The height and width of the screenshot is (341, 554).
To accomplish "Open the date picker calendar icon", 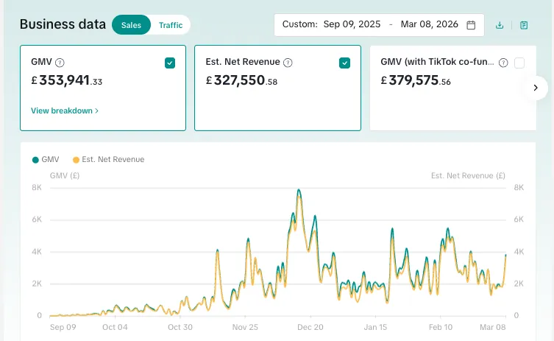I will click(471, 25).
